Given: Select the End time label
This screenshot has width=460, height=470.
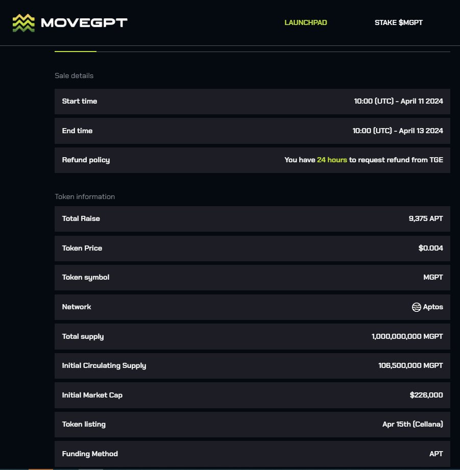Looking at the screenshot, I should (77, 131).
